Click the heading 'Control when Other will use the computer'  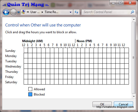pos(43,25)
